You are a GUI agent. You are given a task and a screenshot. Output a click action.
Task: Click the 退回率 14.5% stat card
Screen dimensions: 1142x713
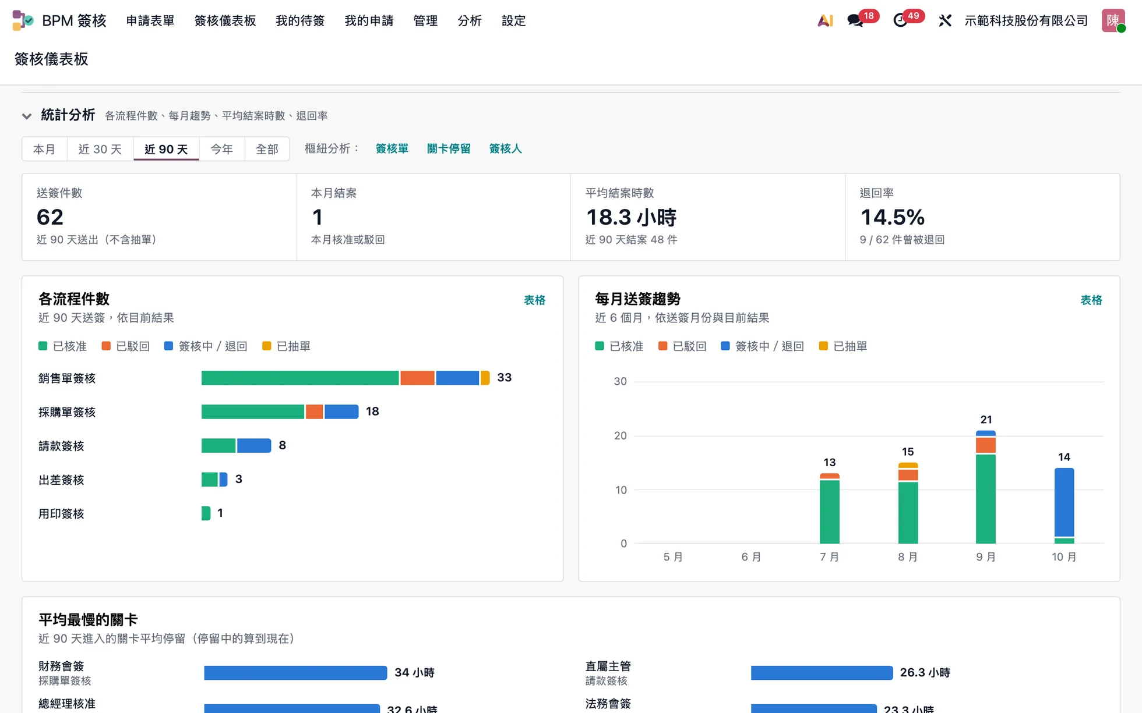982,217
